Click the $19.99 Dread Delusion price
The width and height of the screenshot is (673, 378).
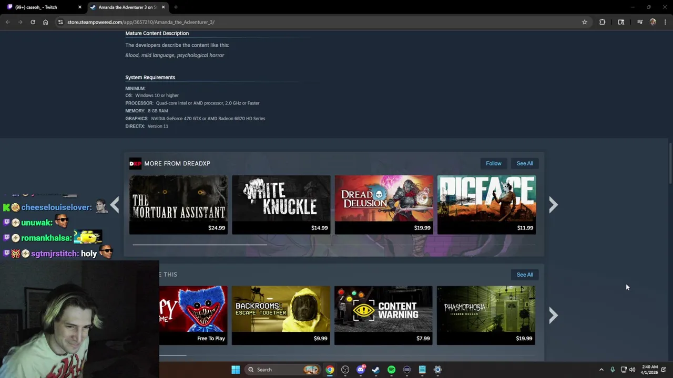[x=422, y=228]
